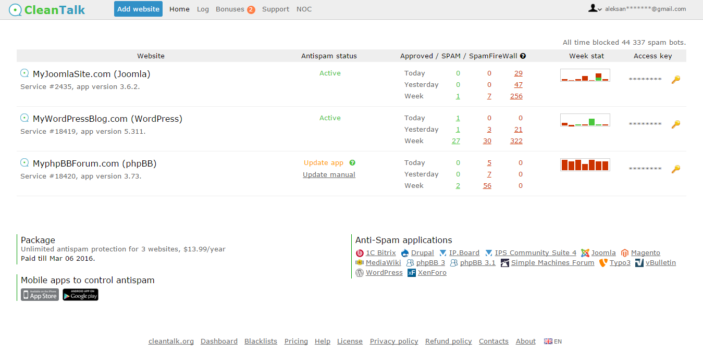Image resolution: width=703 pixels, height=355 pixels.
Task: Open WordPress week approved count 27
Action: (456, 141)
